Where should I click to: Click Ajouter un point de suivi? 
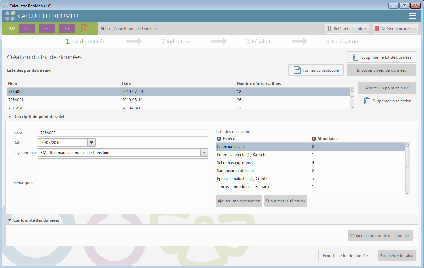387,88
